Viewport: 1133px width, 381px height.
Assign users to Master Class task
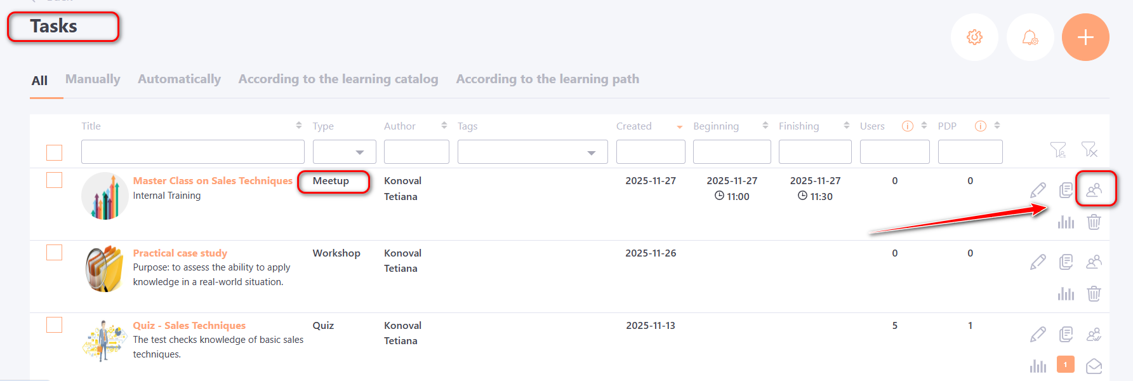(x=1094, y=190)
